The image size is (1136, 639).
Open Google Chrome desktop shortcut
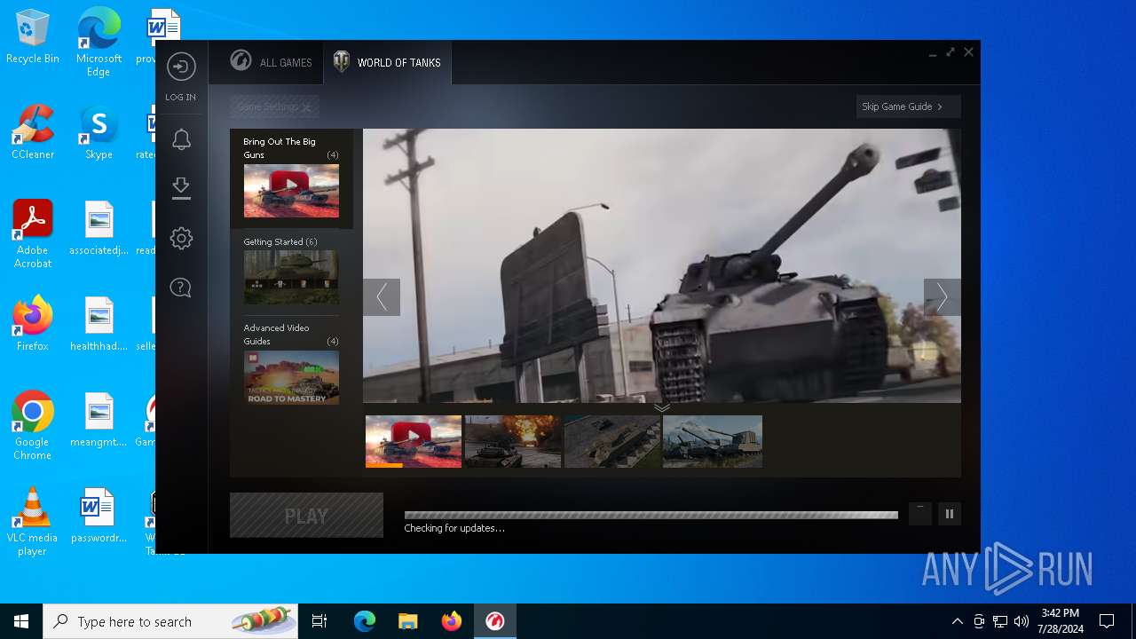tap(33, 425)
